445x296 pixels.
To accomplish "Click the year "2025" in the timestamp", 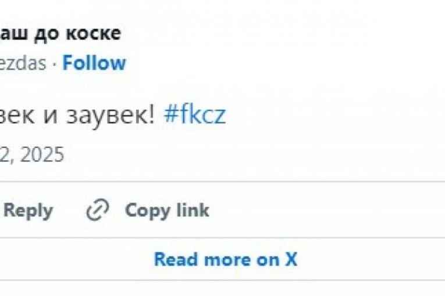I will click(x=41, y=155).
